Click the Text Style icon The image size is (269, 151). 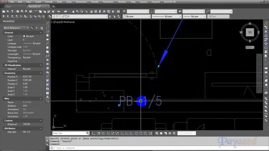124,11
